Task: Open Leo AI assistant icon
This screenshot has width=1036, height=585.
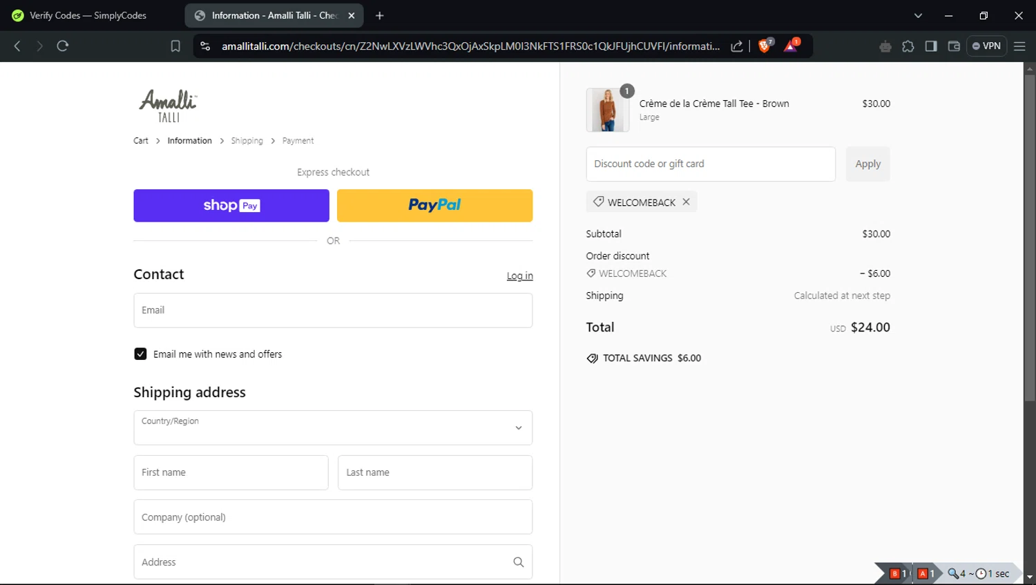Action: click(885, 46)
